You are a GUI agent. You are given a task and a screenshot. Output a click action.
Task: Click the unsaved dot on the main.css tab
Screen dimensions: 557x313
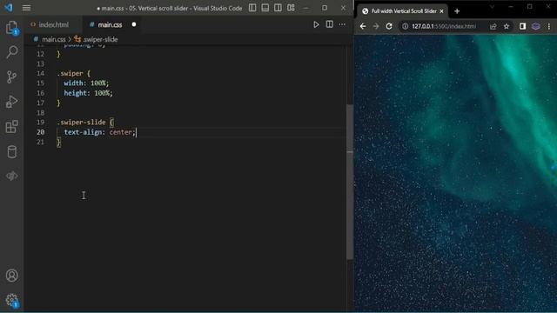point(134,24)
